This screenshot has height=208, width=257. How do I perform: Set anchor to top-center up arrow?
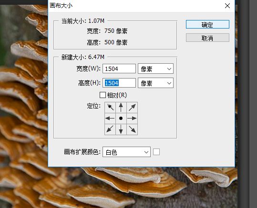point(121,108)
